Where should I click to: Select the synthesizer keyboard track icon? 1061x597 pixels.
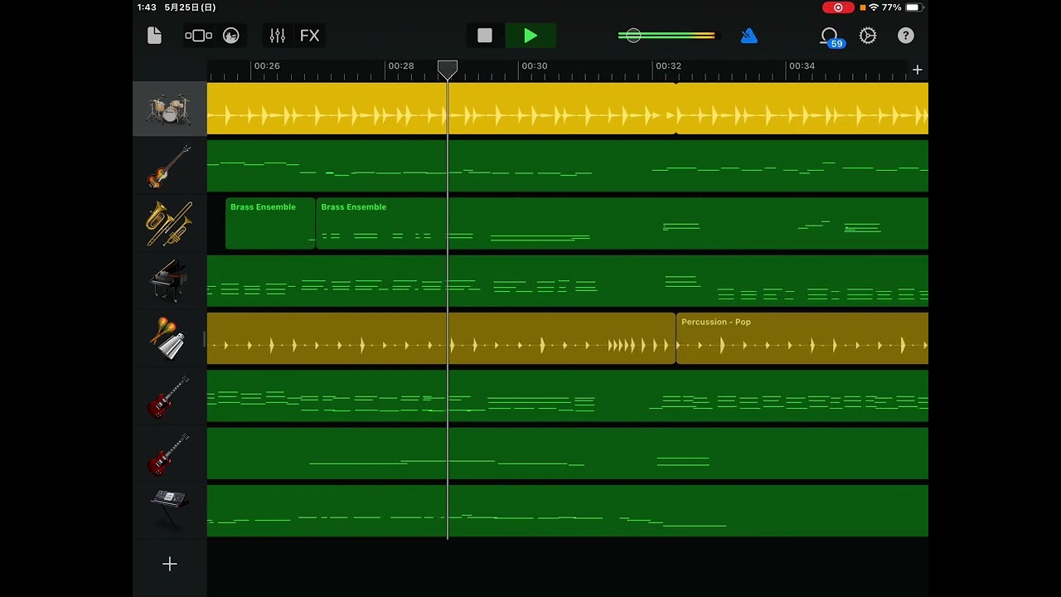tap(169, 510)
